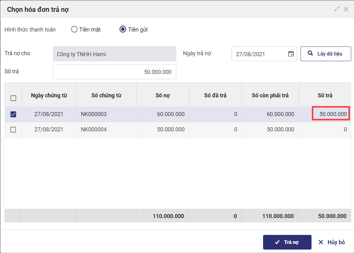This screenshot has width=354, height=253.
Task: Click the Số chứng từ column header
Action: 106,95
